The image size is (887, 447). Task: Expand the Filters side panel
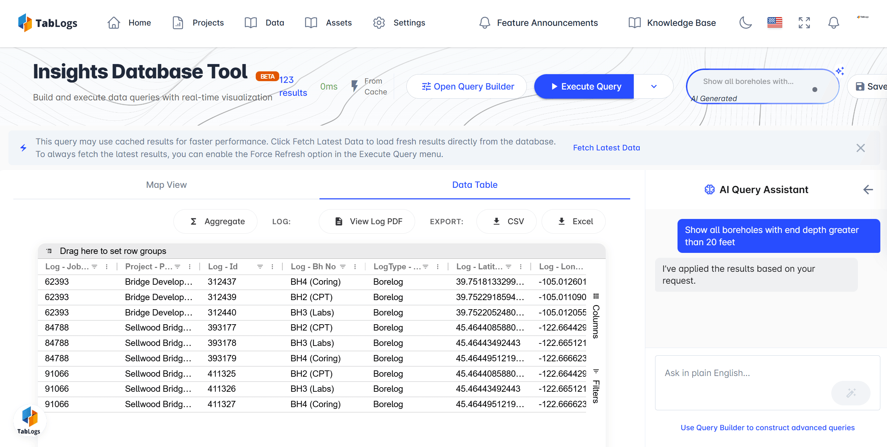pos(596,386)
